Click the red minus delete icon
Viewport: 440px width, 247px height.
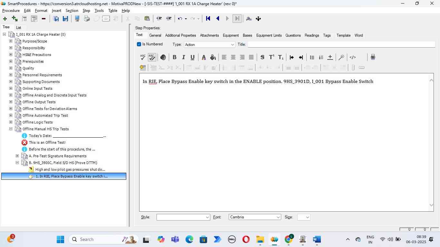(43, 19)
